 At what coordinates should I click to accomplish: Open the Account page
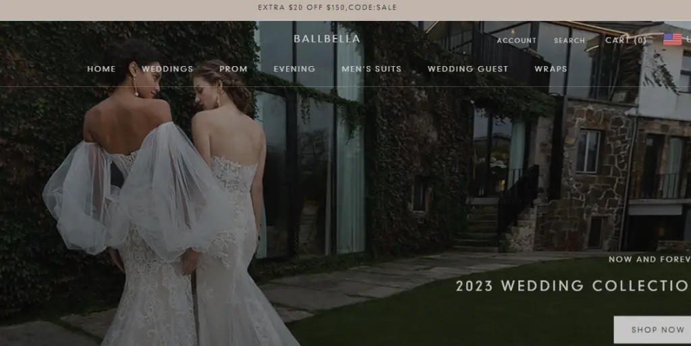click(x=516, y=40)
